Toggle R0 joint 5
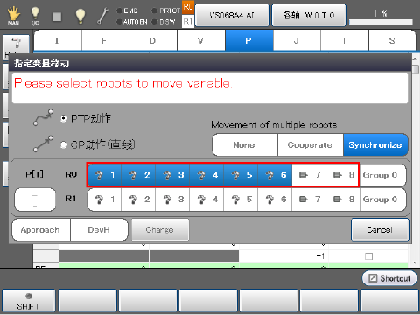 241,175
